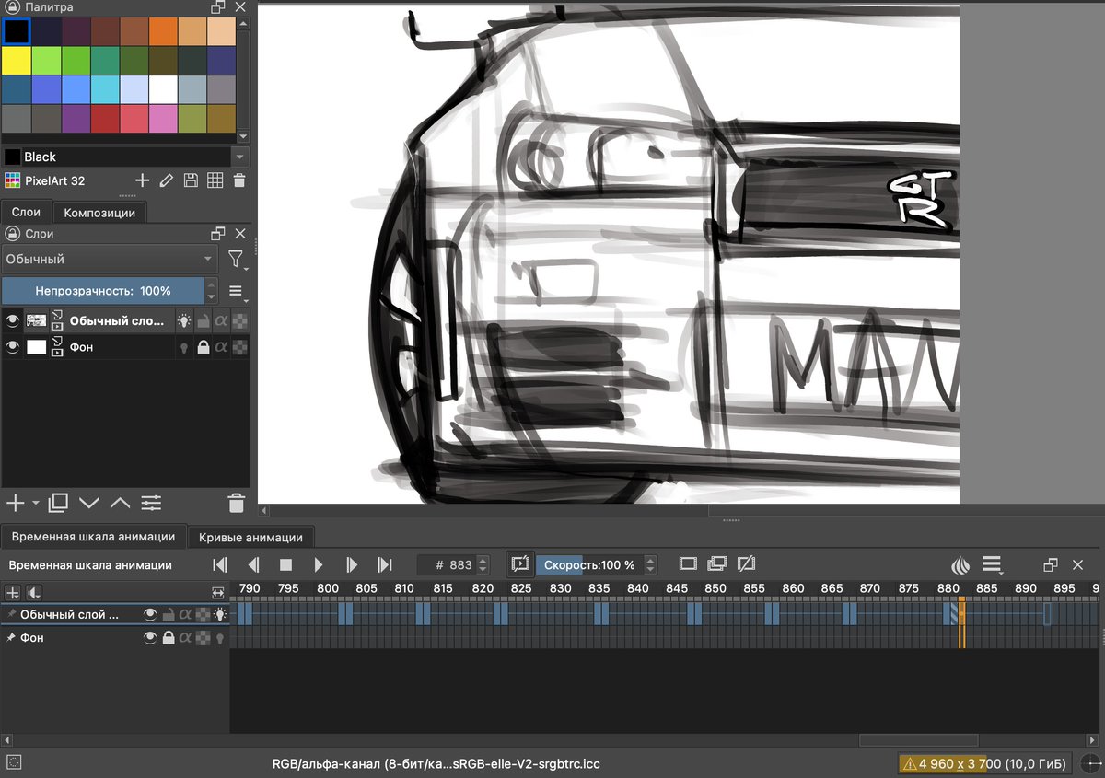Toggle the drop frames playback button

click(x=519, y=563)
